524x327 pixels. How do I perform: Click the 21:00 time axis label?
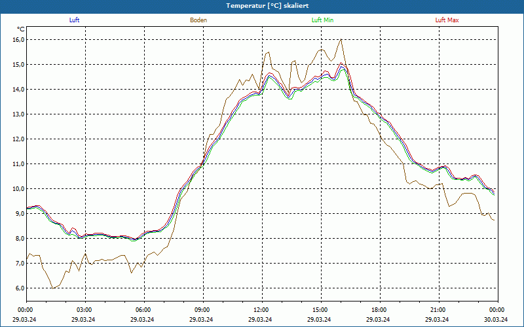439,310
